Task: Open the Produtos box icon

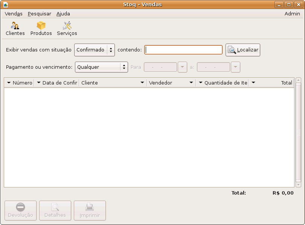Action: click(x=41, y=29)
